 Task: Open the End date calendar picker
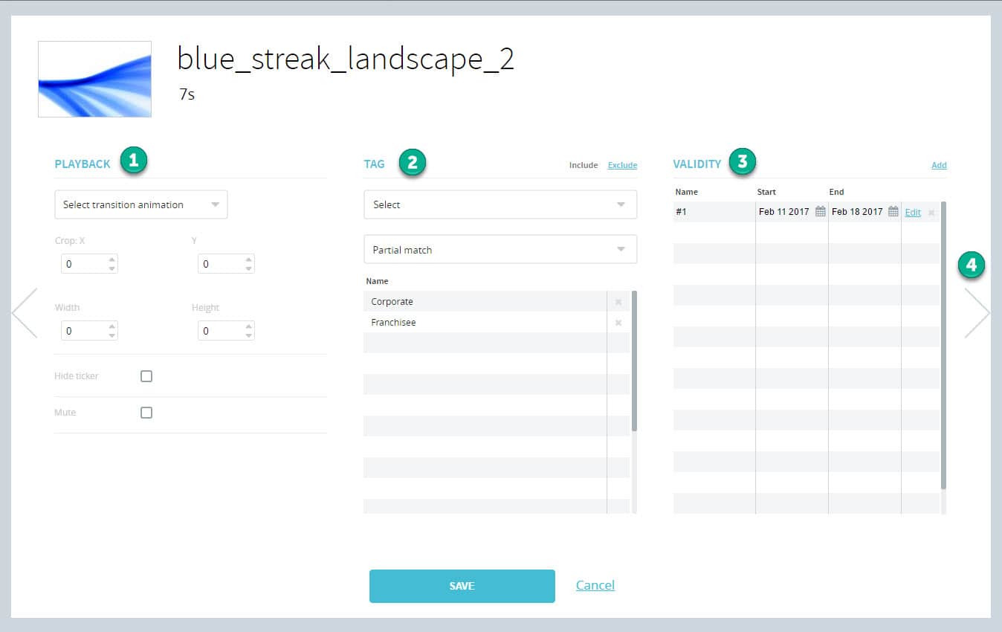(x=893, y=212)
